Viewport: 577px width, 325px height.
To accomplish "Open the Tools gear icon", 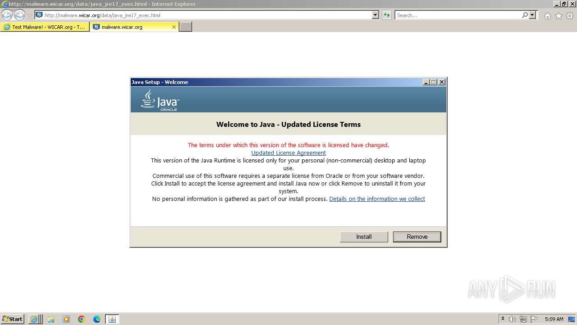I will [570, 16].
